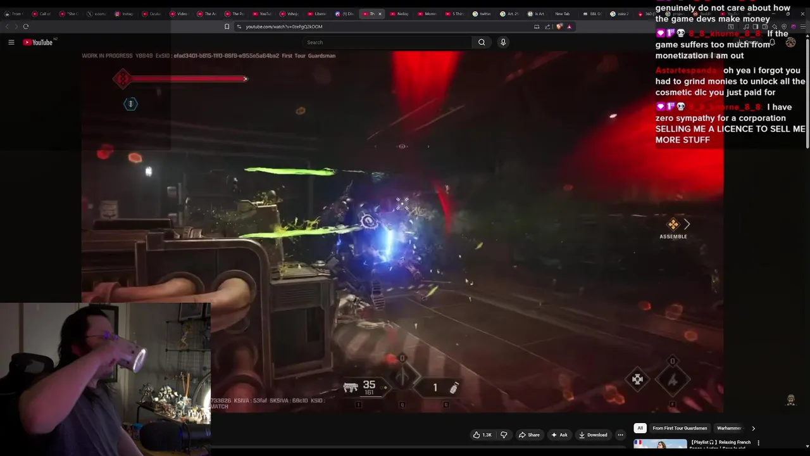Open the YouTube notifications bell
810x456 pixels.
pos(772,42)
